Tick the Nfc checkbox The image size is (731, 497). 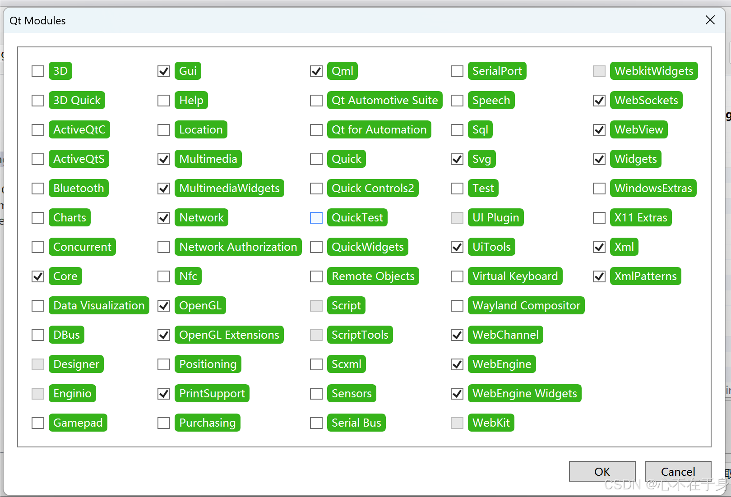pyautogui.click(x=164, y=276)
